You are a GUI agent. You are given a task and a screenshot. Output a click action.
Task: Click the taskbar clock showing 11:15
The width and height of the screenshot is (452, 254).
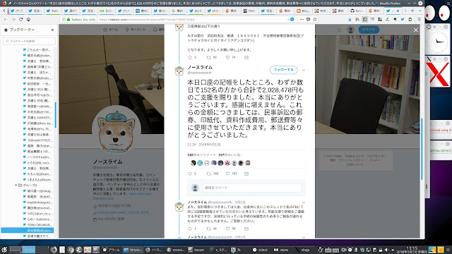[412, 250]
